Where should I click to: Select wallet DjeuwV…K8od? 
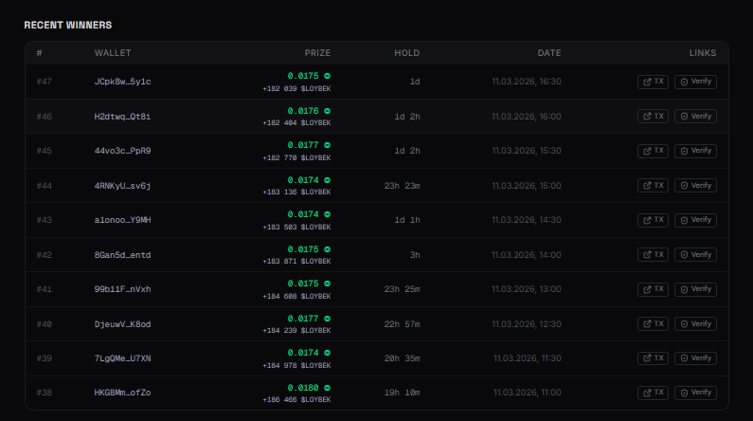click(122, 324)
